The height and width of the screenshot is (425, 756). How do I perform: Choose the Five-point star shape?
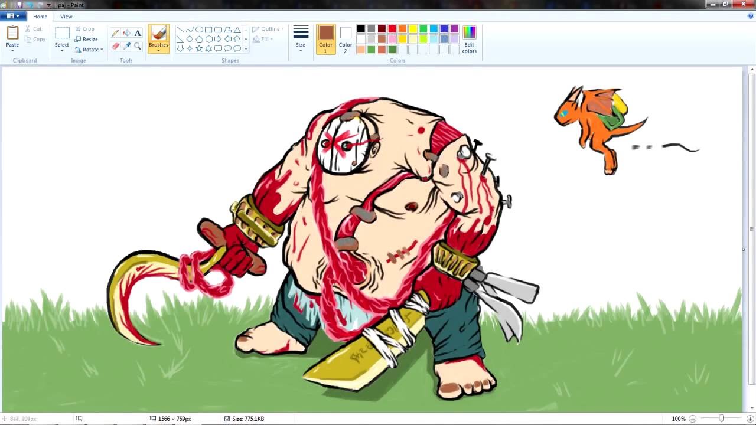click(x=199, y=48)
